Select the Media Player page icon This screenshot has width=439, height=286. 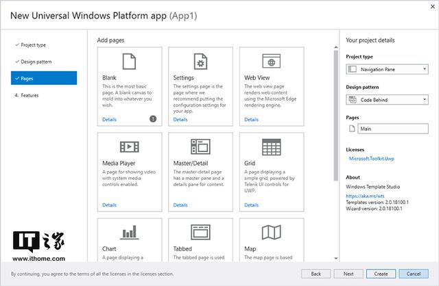130,146
